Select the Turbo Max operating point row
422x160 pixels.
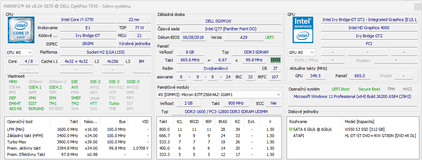78,142
